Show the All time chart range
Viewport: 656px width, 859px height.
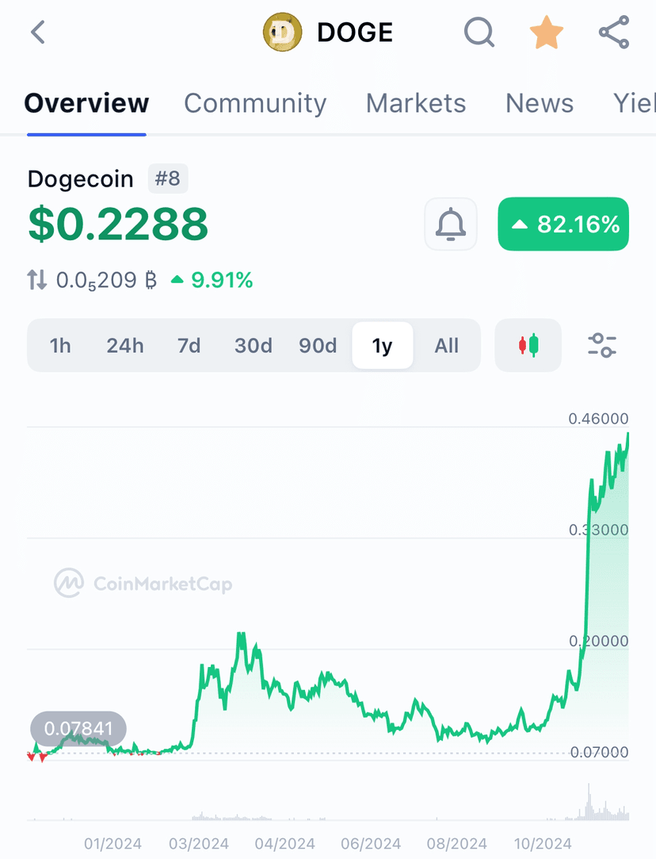click(447, 346)
